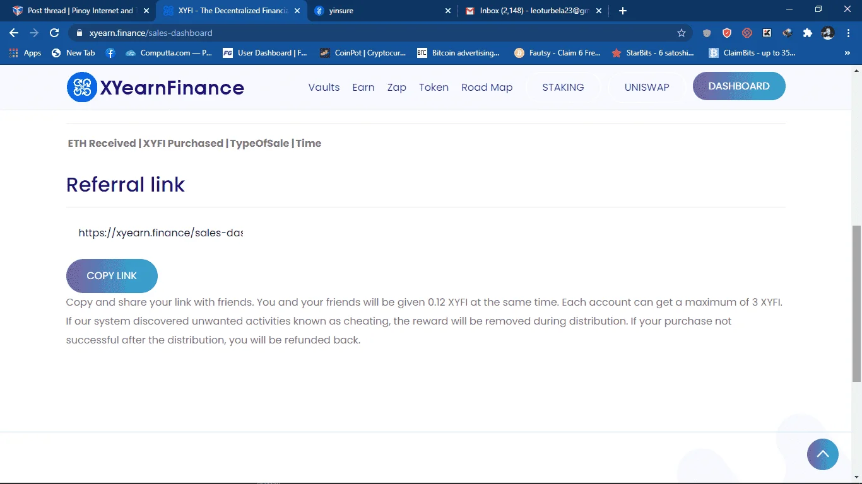
Task: Open the Earn menu item
Action: (x=363, y=88)
